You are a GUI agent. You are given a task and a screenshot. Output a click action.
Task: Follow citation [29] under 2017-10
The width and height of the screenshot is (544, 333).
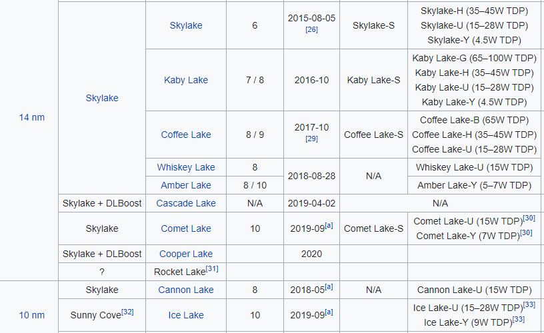[x=311, y=139]
